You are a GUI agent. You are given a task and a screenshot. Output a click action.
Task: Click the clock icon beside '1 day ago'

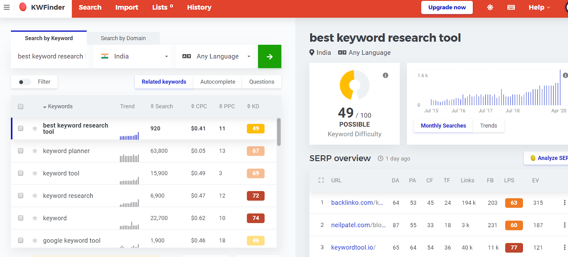[381, 159]
